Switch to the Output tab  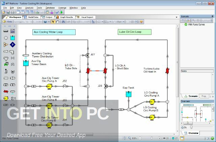[x=48, y=17]
